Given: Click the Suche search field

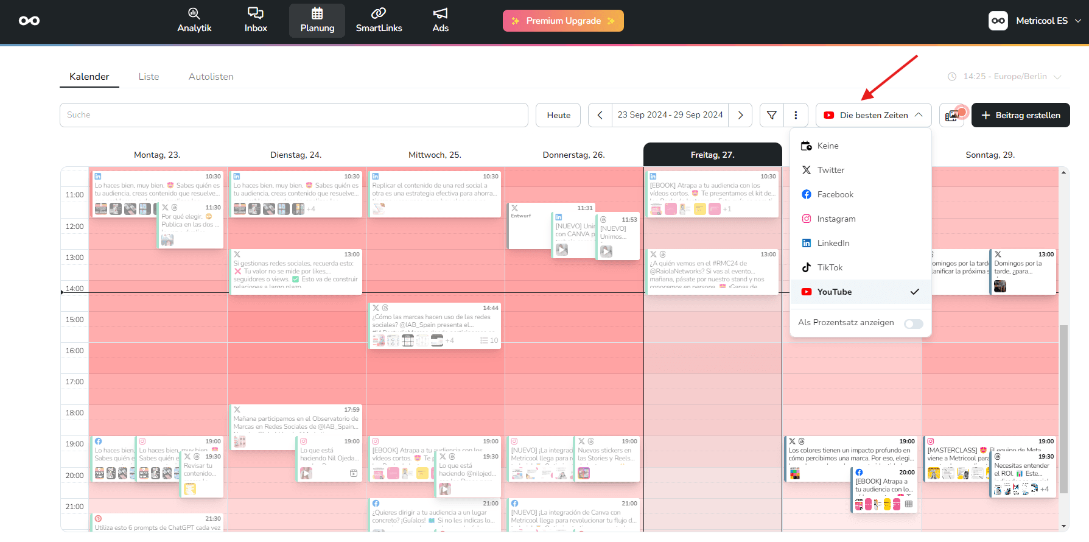Looking at the screenshot, I should point(293,115).
